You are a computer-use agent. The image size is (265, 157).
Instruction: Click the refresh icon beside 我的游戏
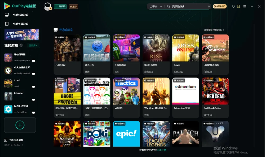pos(21,45)
